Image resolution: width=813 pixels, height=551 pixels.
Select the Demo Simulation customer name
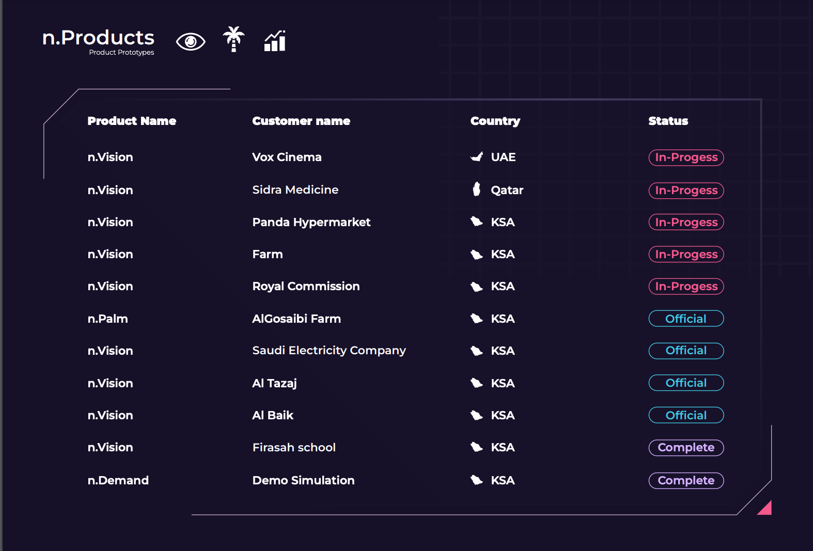[x=303, y=480]
